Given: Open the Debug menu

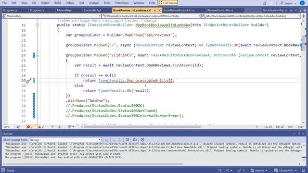Looking at the screenshot, I should (x=70, y=3).
